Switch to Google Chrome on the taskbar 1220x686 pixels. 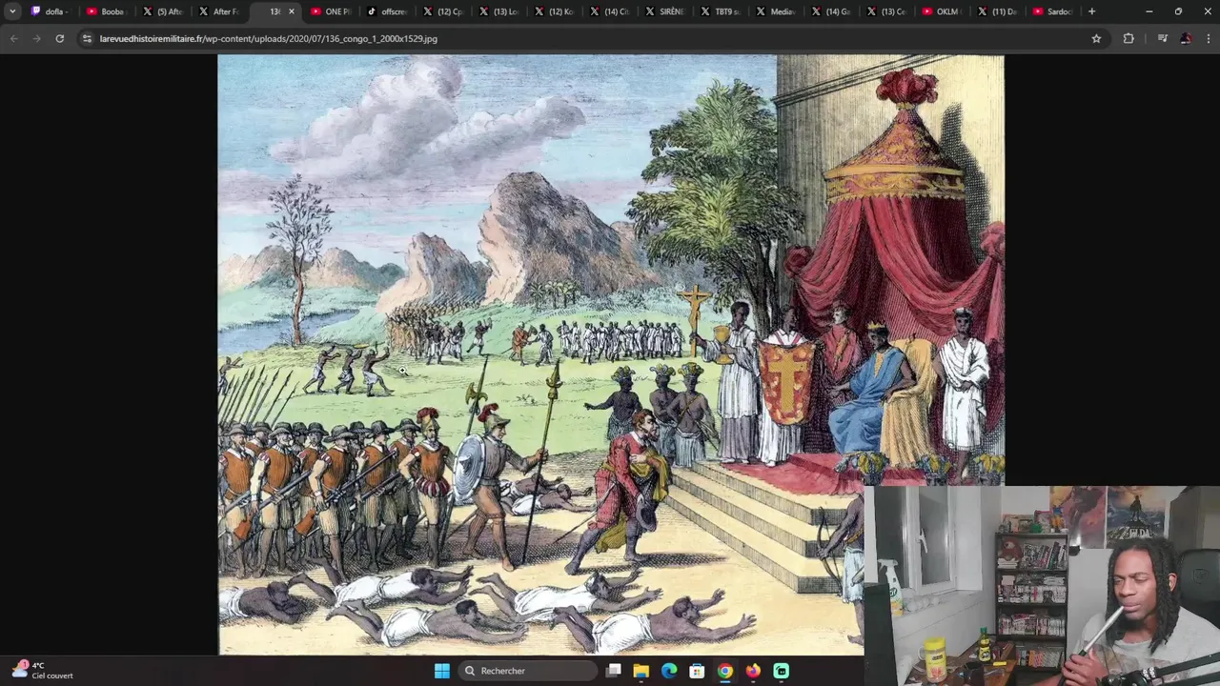pyautogui.click(x=725, y=671)
